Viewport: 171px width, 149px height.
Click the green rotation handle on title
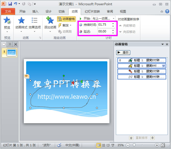coord(64,76)
